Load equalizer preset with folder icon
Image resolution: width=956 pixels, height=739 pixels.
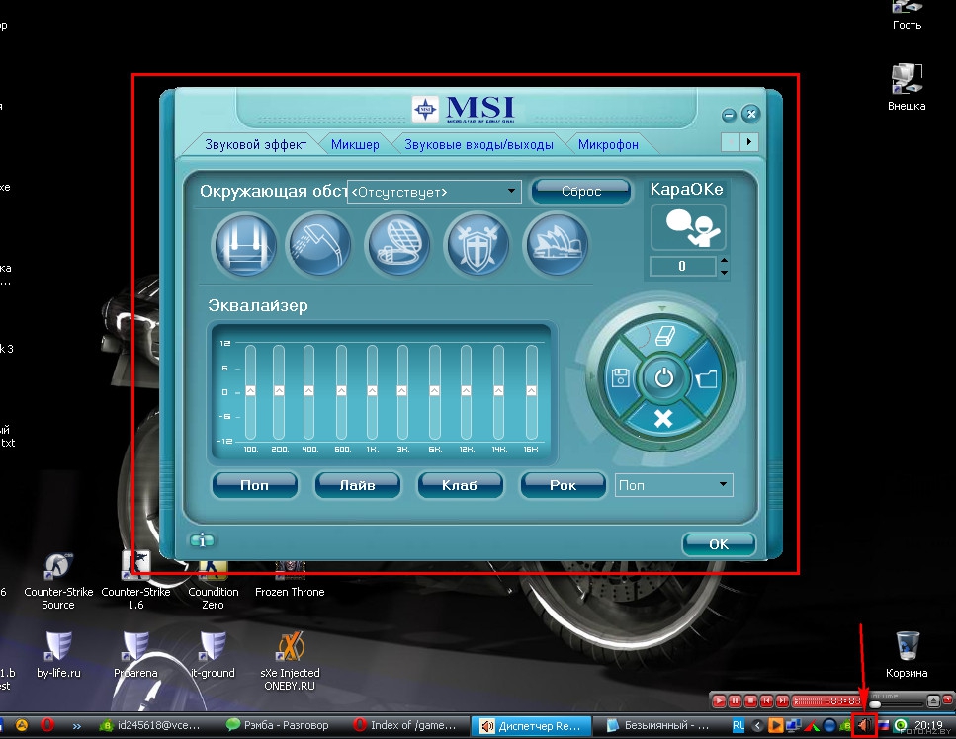coord(707,378)
